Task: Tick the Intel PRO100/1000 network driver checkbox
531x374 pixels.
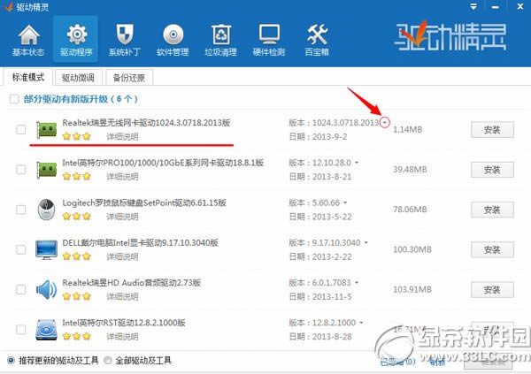Action: point(21,169)
